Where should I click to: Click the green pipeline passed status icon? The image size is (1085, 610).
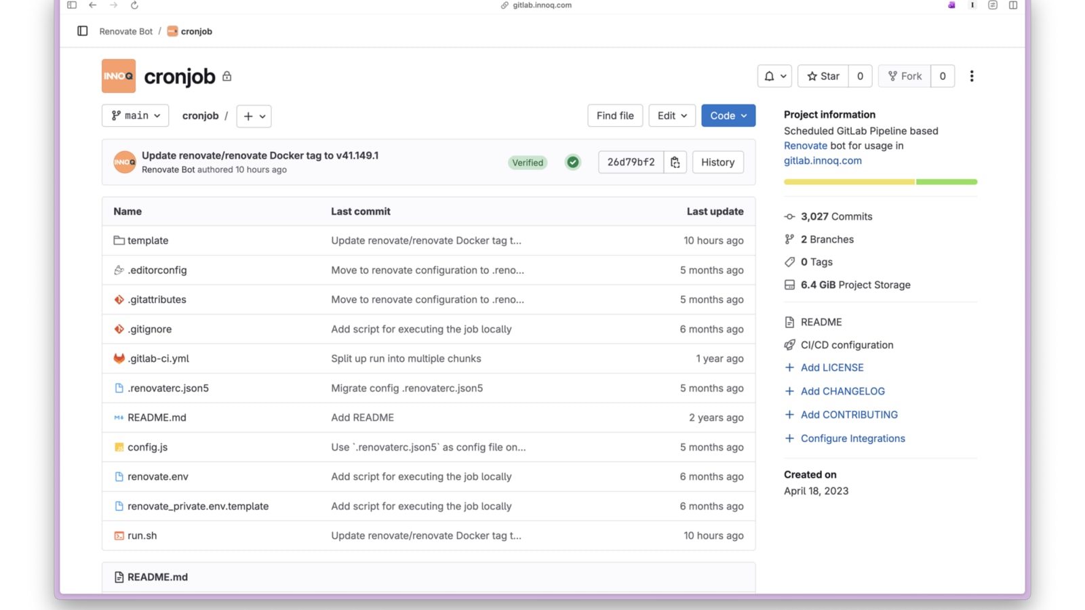tap(573, 162)
